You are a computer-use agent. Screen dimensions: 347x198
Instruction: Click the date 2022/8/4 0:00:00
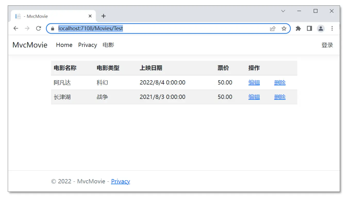point(162,83)
